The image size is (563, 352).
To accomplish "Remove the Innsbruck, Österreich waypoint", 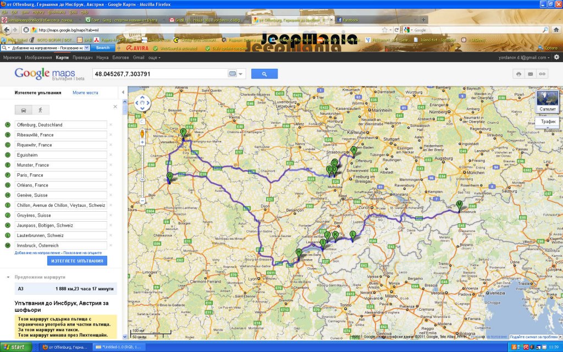I will (x=111, y=245).
